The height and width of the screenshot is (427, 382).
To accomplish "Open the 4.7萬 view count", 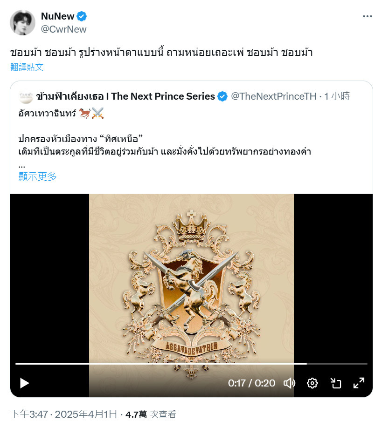I will click(x=151, y=414).
